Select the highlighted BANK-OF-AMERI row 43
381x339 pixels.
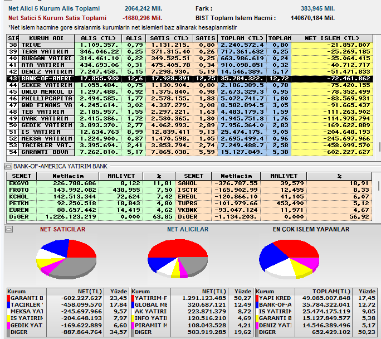tap(189, 79)
